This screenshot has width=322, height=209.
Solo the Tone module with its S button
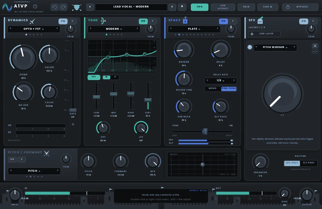(153, 21)
